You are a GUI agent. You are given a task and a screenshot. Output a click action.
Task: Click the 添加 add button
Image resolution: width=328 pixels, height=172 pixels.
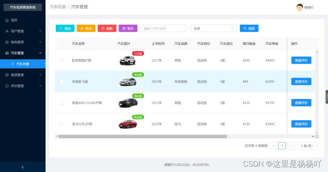pos(65,28)
